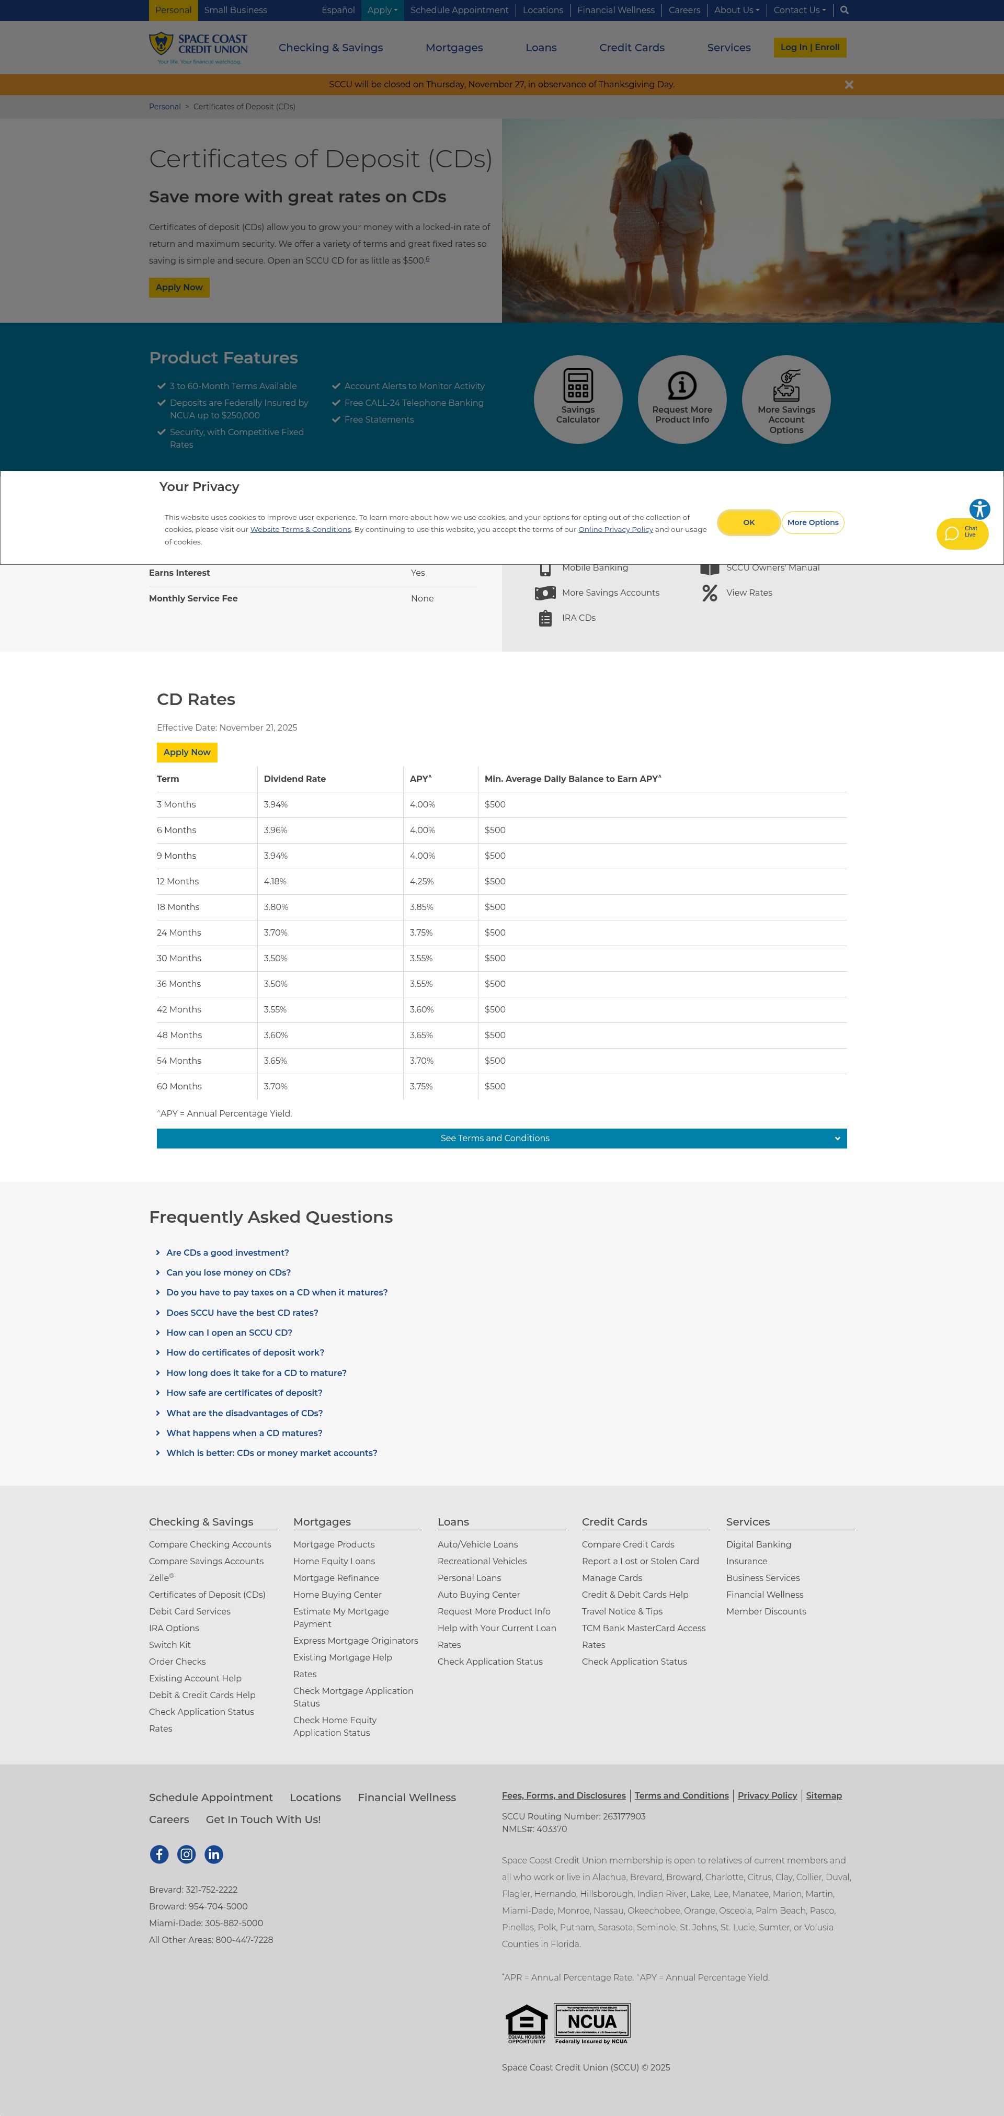Click the Space Coast Credit Union logo

[198, 48]
